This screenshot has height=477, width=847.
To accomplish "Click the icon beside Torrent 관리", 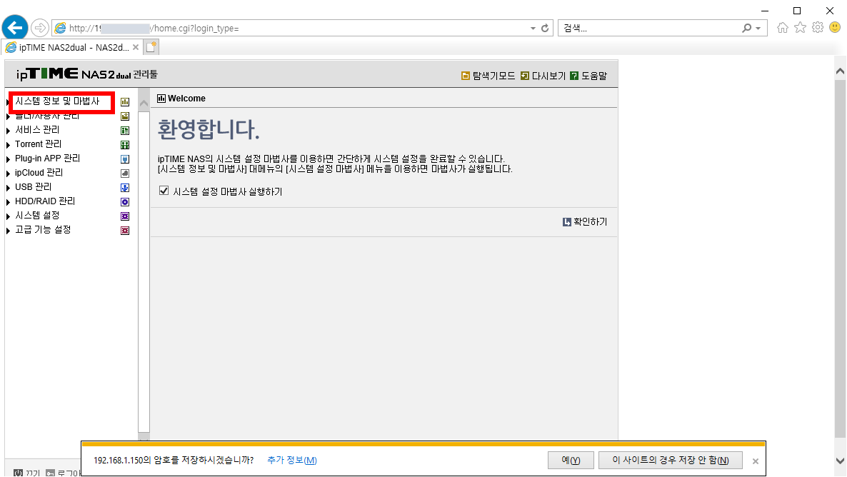I will pyautogui.click(x=125, y=145).
